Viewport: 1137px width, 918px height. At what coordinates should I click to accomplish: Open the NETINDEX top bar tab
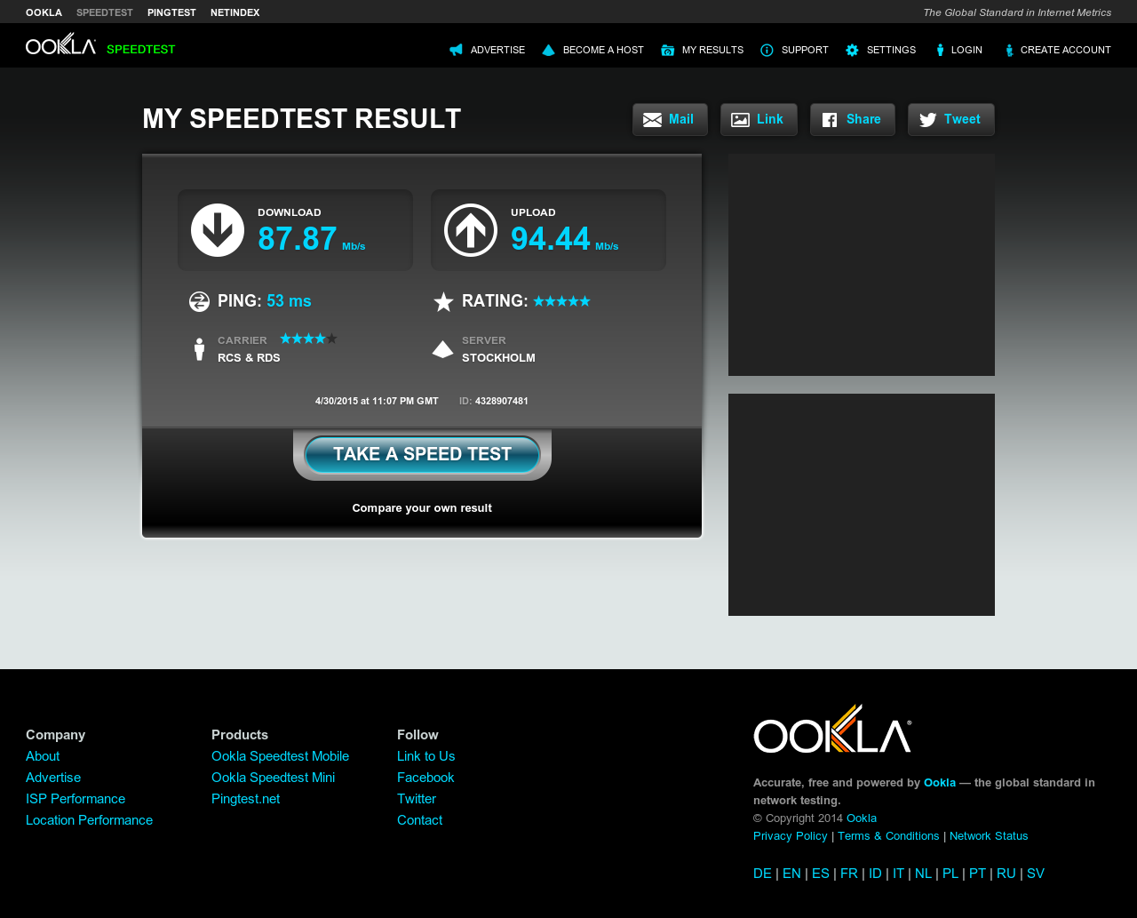(x=235, y=12)
